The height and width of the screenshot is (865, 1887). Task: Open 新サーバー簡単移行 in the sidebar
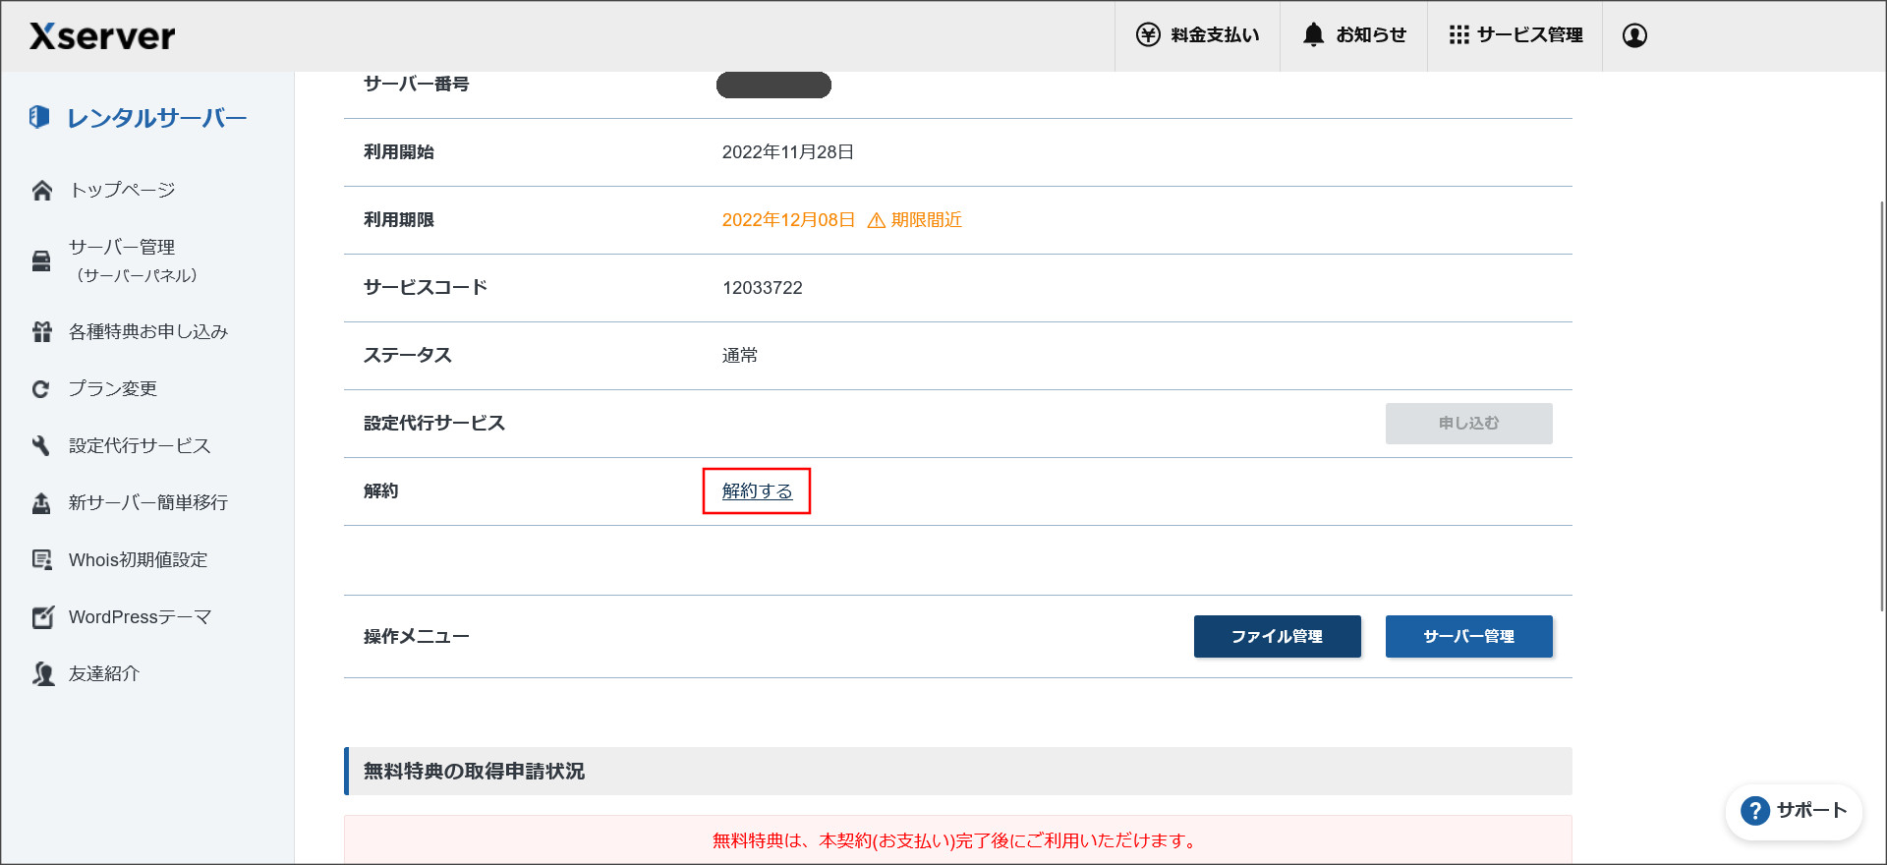(147, 503)
